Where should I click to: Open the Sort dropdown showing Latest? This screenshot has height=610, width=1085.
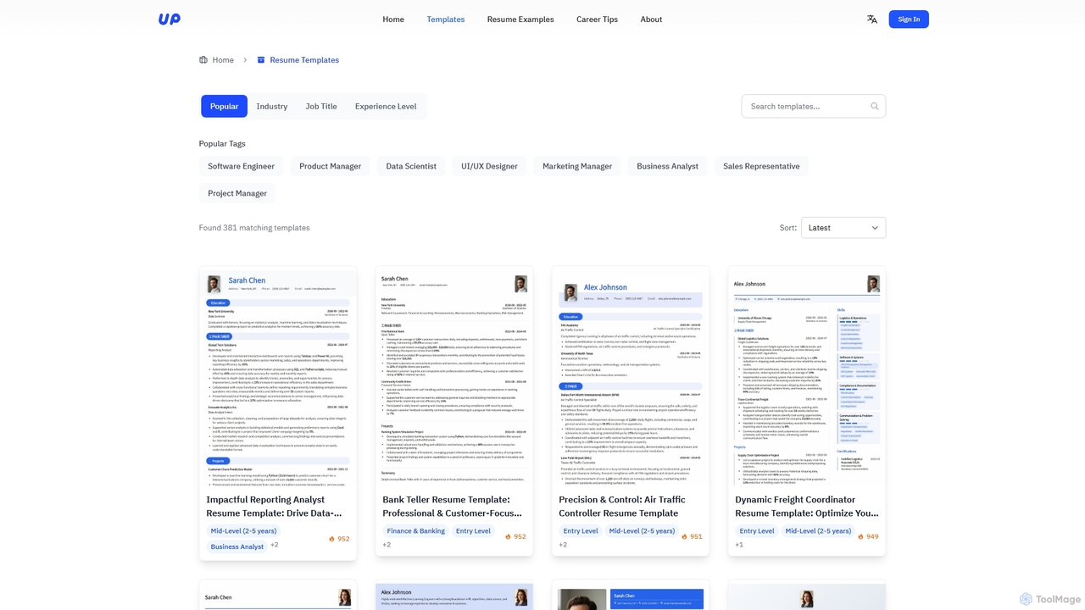tap(843, 228)
